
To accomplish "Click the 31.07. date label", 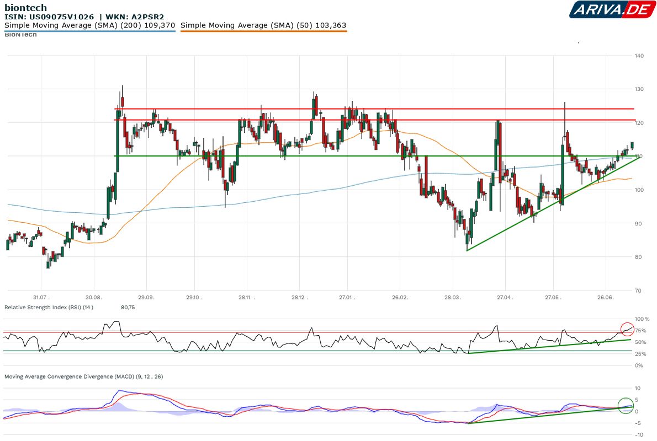I will [41, 298].
